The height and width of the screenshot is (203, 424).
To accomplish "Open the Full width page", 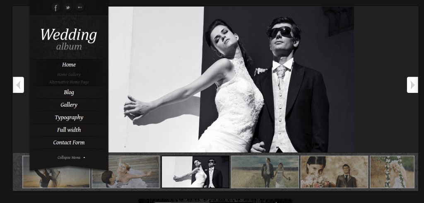I will tap(69, 130).
